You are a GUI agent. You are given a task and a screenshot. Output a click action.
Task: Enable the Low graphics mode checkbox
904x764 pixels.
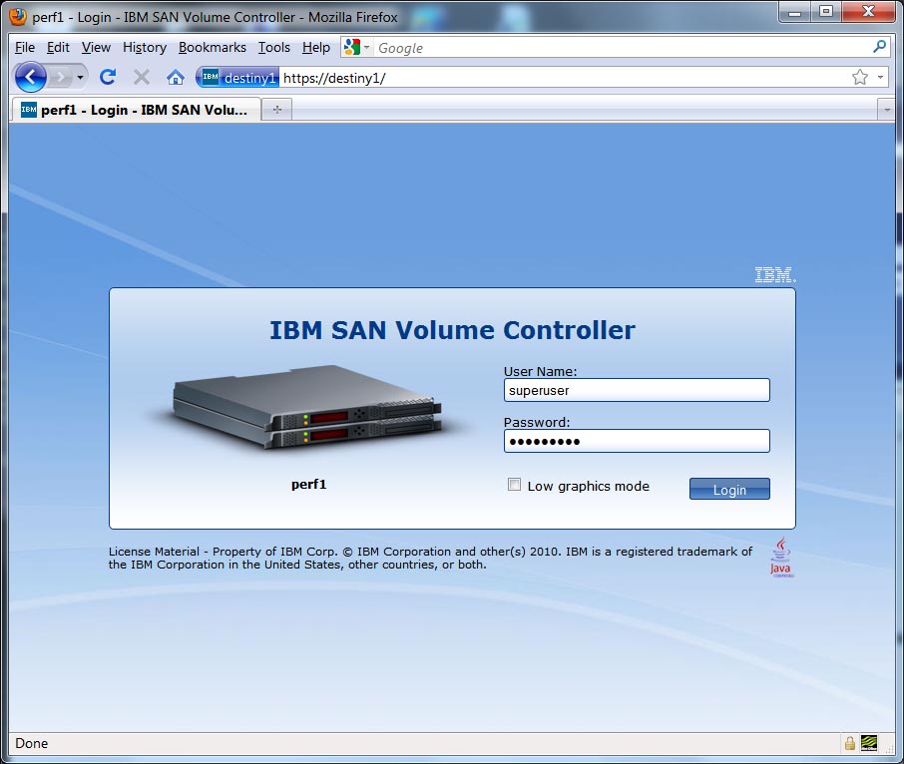(x=515, y=485)
